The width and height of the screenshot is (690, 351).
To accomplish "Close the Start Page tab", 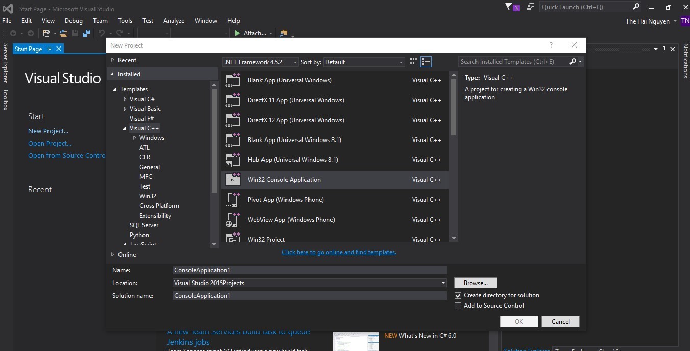I will coord(59,49).
